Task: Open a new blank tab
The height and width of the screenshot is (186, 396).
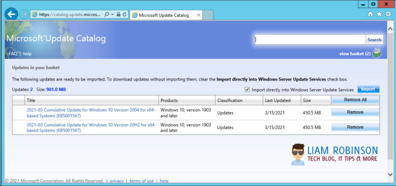Action: [208, 15]
